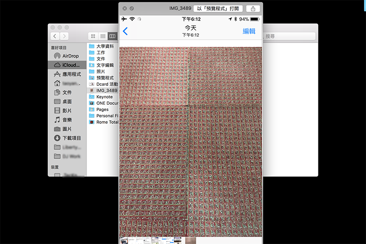Screen dimensions: 366x244
Task: Click the Pages folder icon
Action: tap(92, 109)
